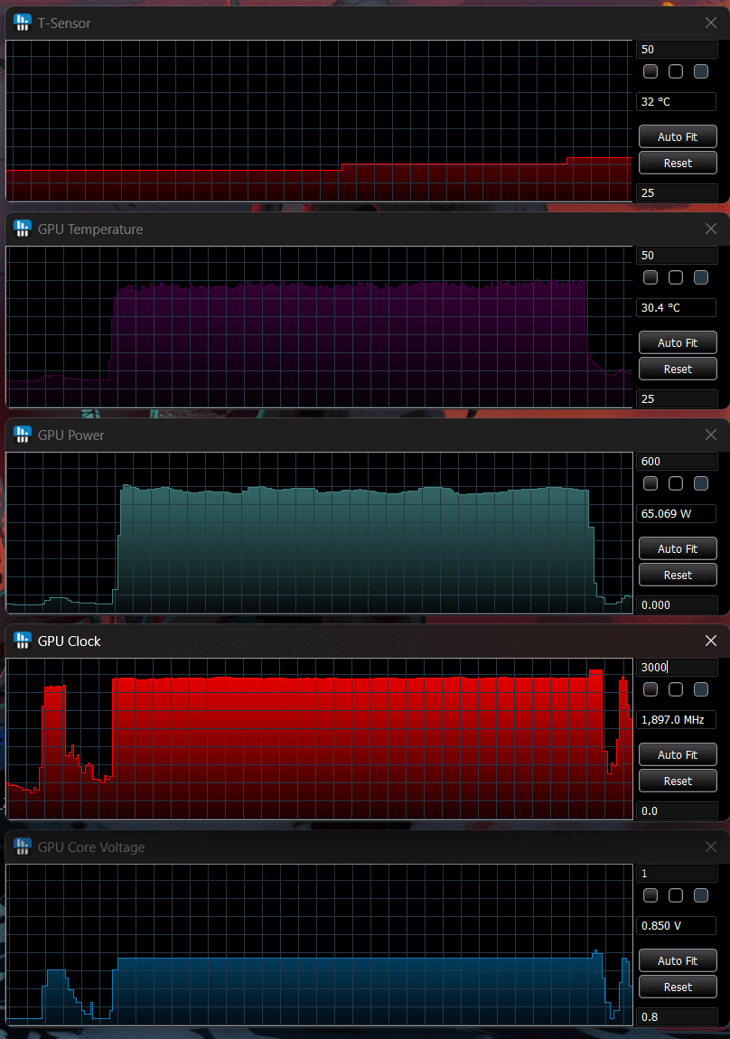Click the GPU Core Voltage window title text
This screenshot has height=1039, width=730.
tap(90, 847)
